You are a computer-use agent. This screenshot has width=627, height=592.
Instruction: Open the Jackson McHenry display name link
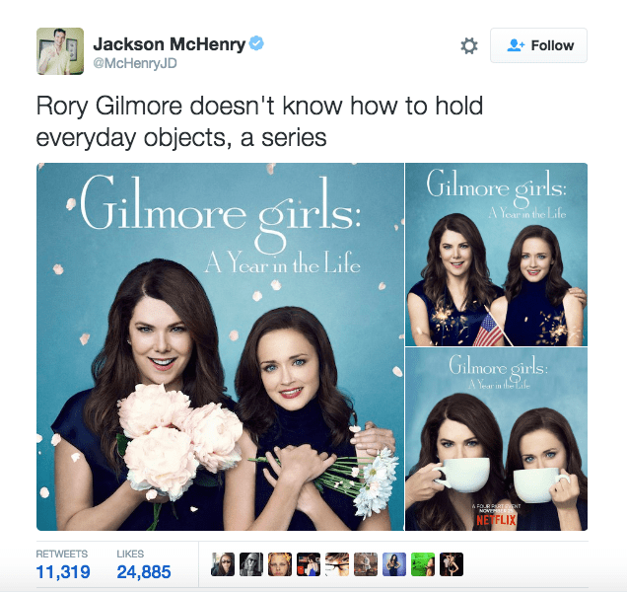point(170,44)
